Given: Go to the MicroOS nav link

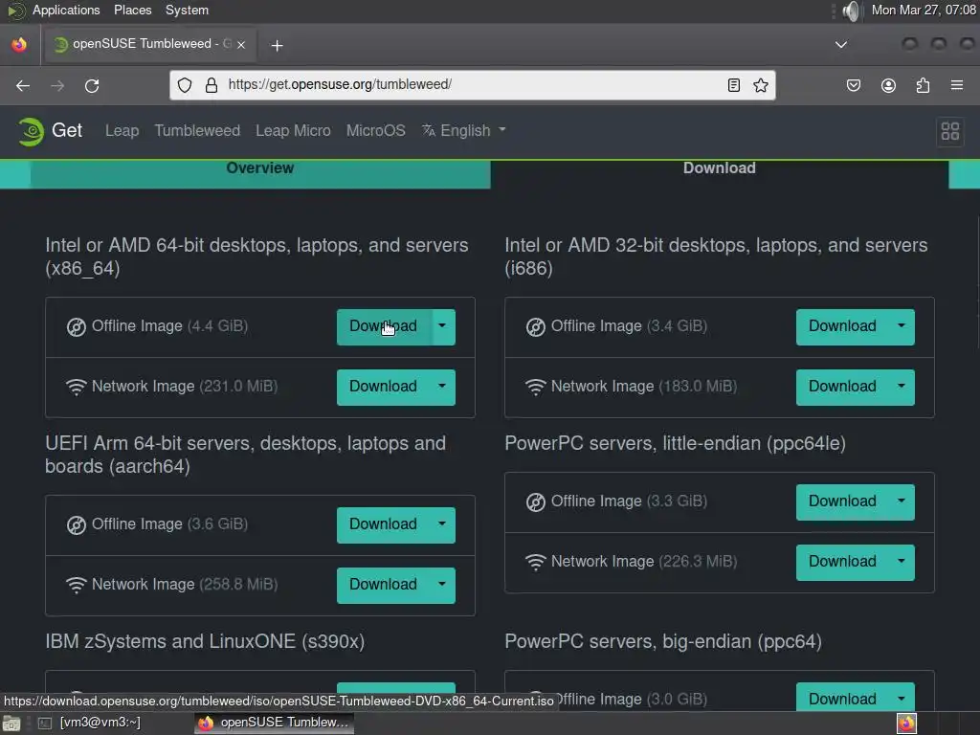Looking at the screenshot, I should pos(375,130).
